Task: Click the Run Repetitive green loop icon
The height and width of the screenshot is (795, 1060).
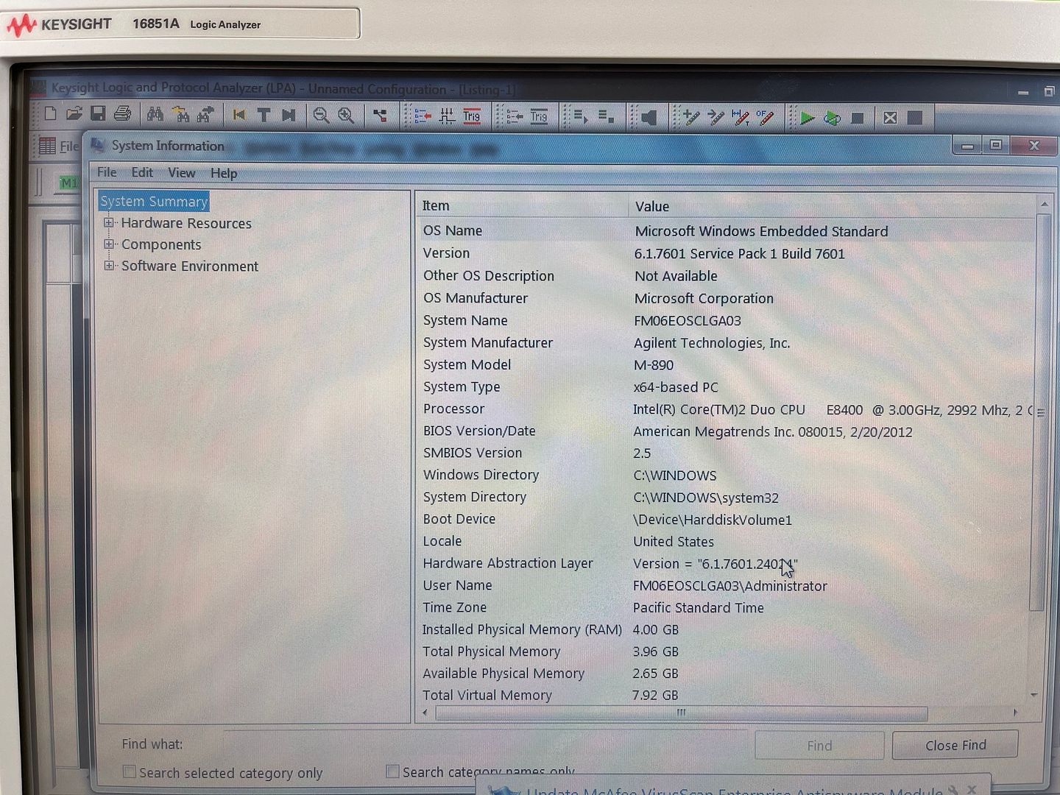Action: click(832, 118)
